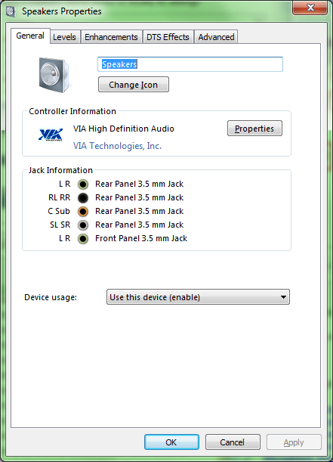
Task: Click the large speaker device icon
Action: [54, 75]
